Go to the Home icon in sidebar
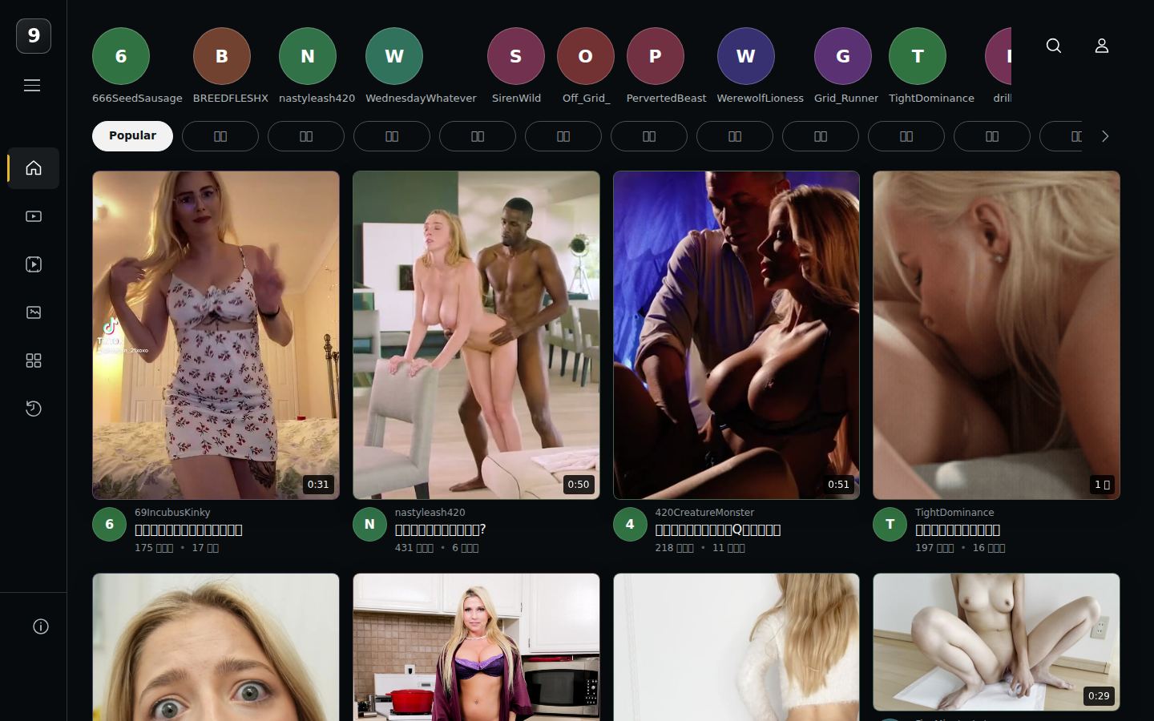The width and height of the screenshot is (1154, 721). click(x=34, y=168)
